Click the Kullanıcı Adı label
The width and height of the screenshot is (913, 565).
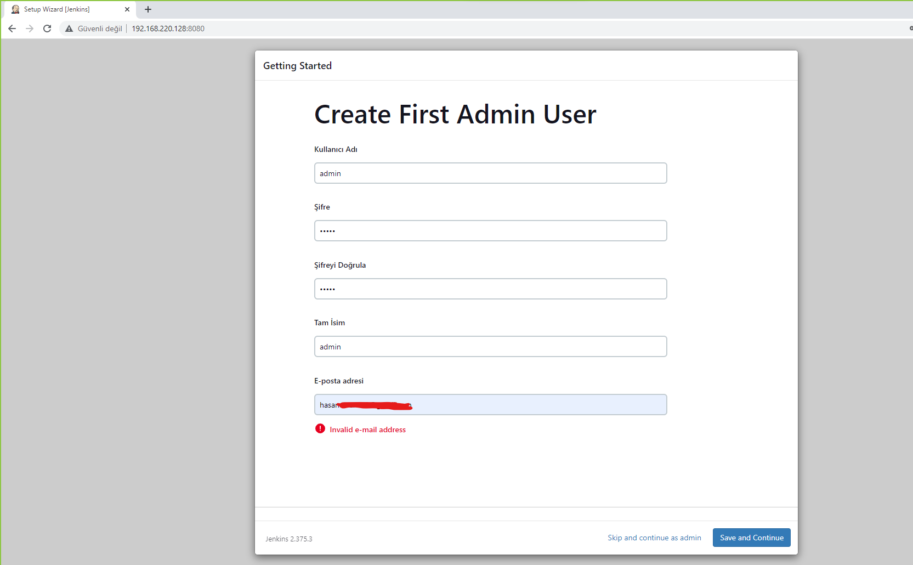coord(336,149)
